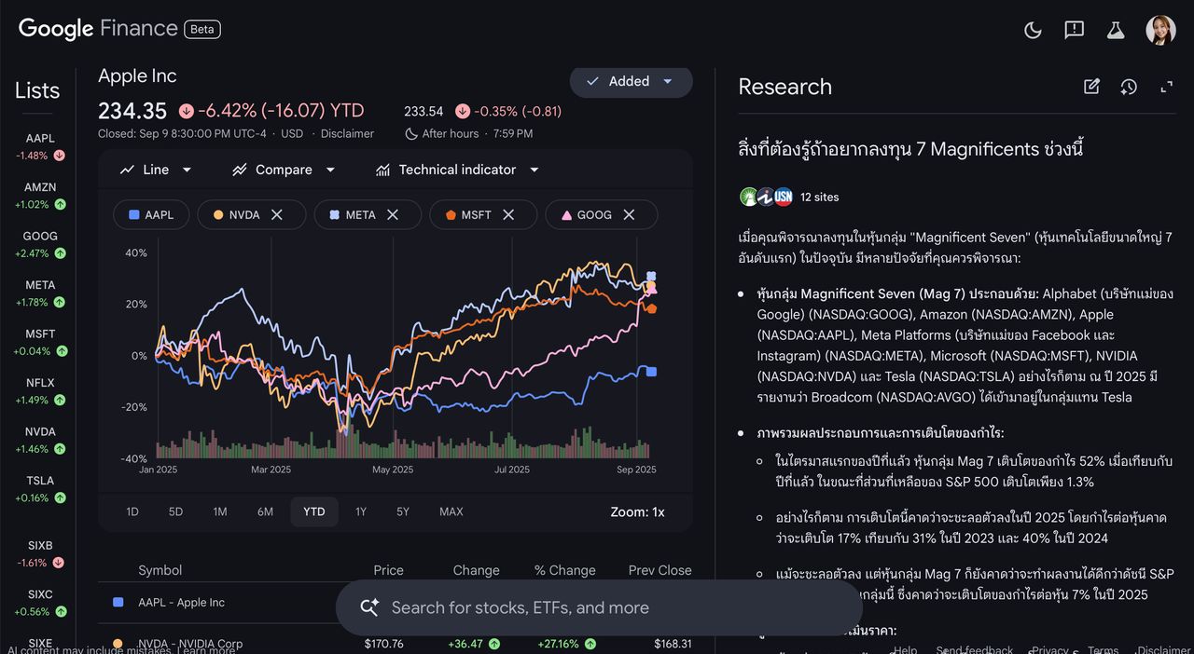Remove META from the comparison chips
Image resolution: width=1194 pixels, height=654 pixels.
(x=393, y=215)
